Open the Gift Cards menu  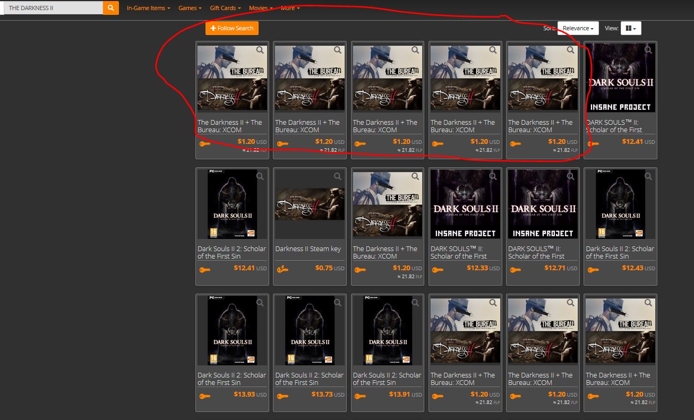[225, 8]
